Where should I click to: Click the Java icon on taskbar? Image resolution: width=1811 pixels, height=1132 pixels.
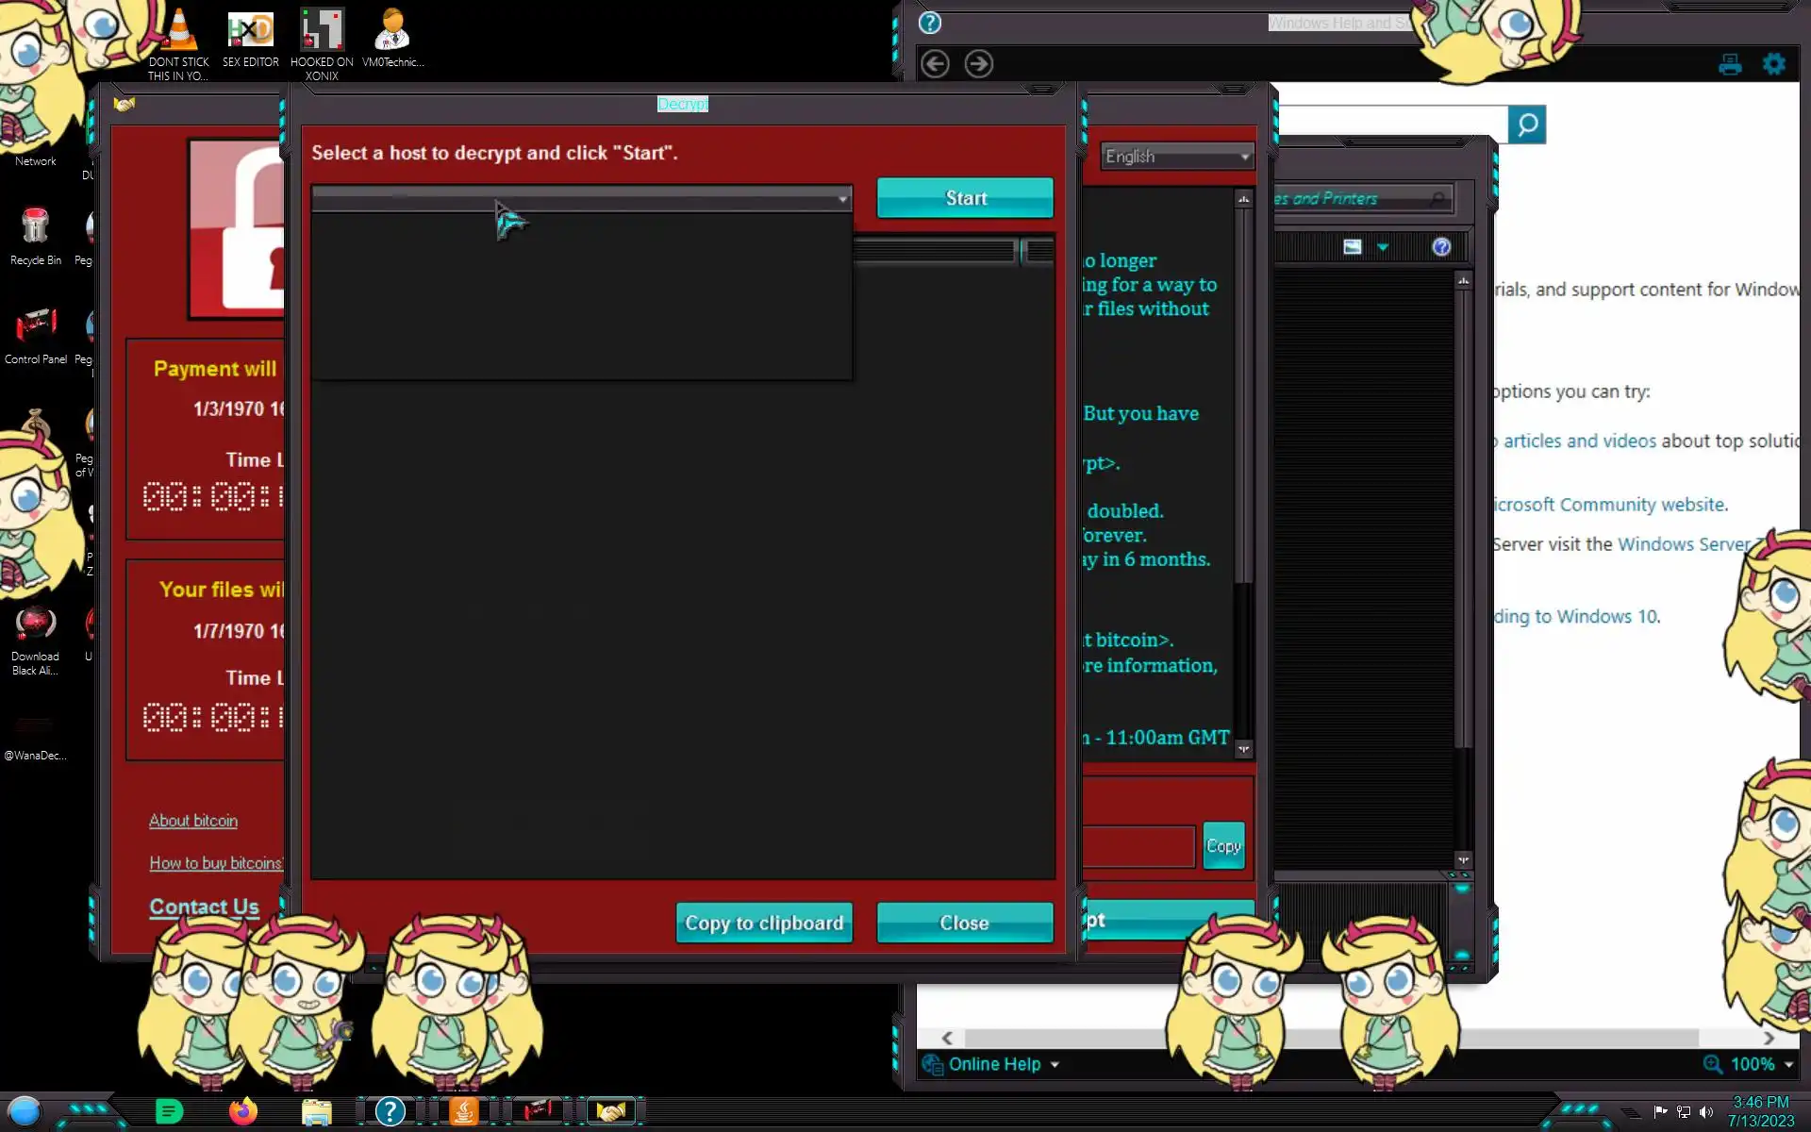pos(463,1111)
